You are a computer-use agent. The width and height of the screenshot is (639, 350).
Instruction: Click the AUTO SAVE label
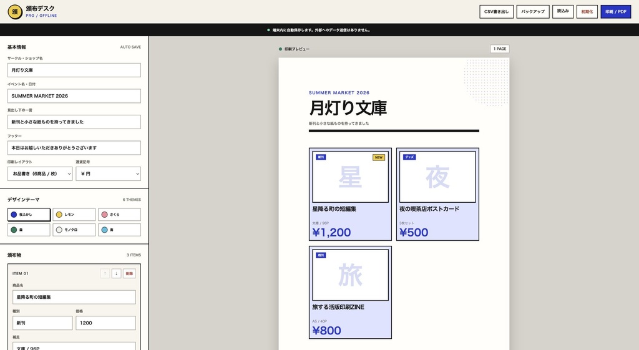pos(130,47)
